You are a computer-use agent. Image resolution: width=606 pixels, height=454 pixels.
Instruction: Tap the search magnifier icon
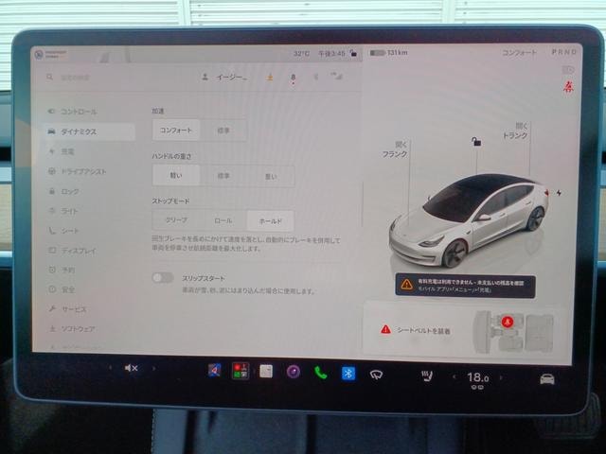(x=49, y=78)
